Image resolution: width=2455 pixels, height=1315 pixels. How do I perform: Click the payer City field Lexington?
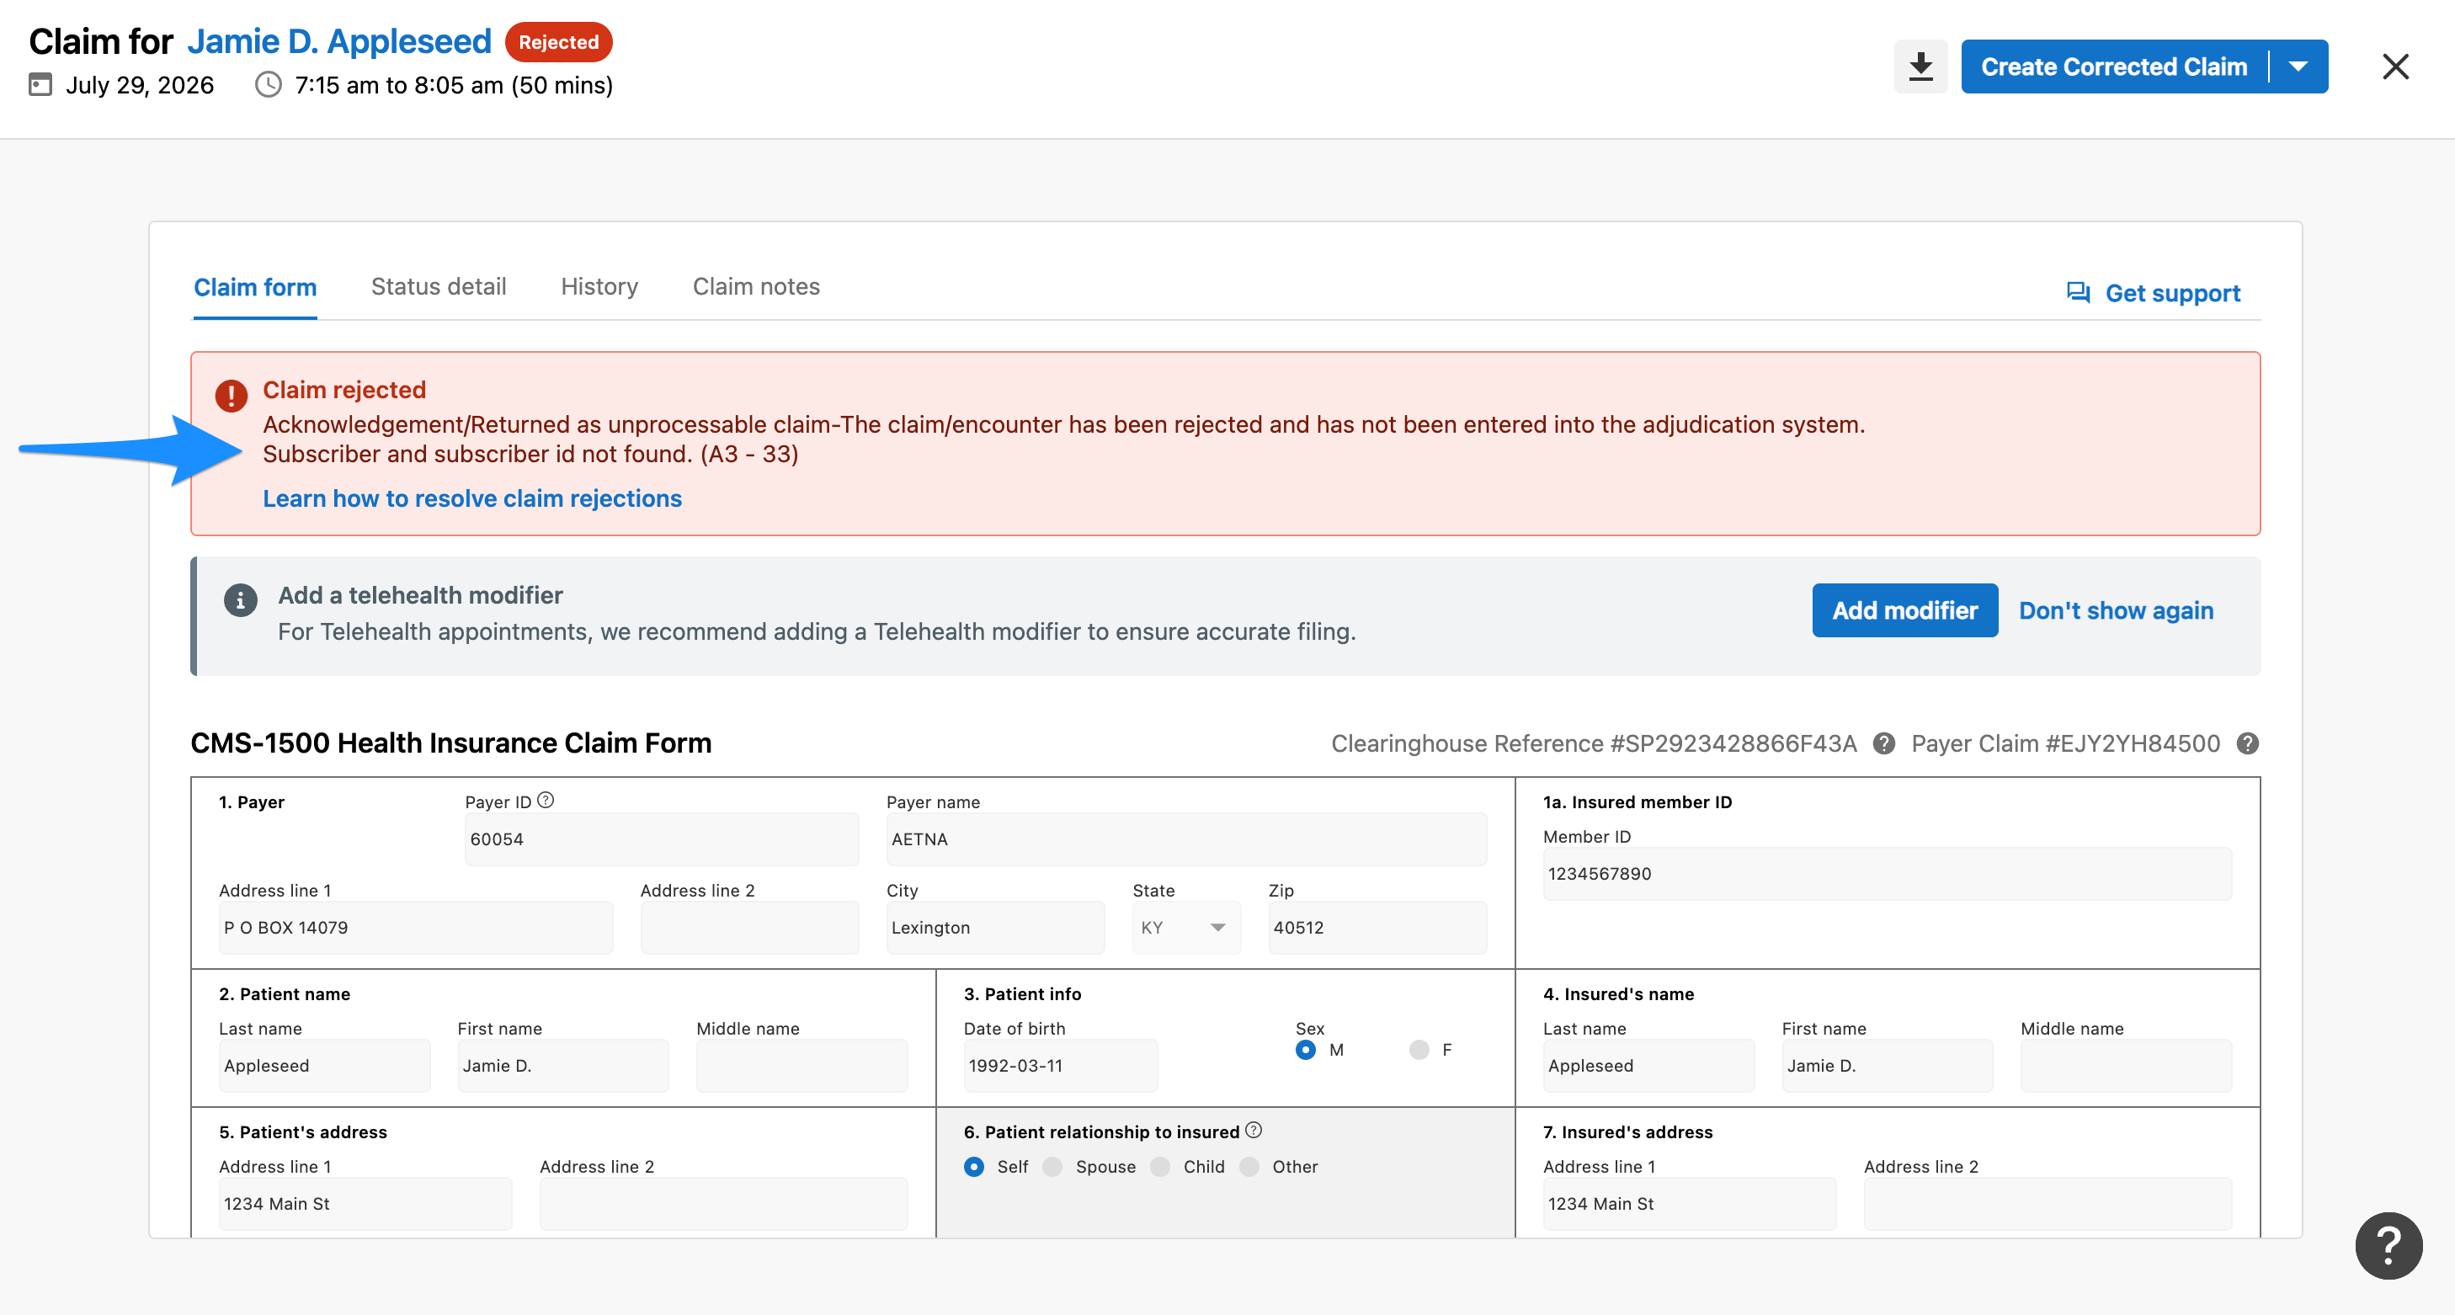tap(995, 927)
